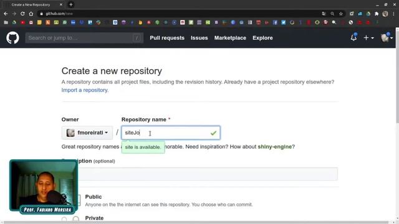
Task: Select the Private label
Action: tap(94, 218)
